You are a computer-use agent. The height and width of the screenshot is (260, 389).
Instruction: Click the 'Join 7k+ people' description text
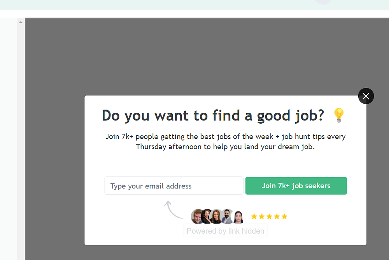point(225,142)
